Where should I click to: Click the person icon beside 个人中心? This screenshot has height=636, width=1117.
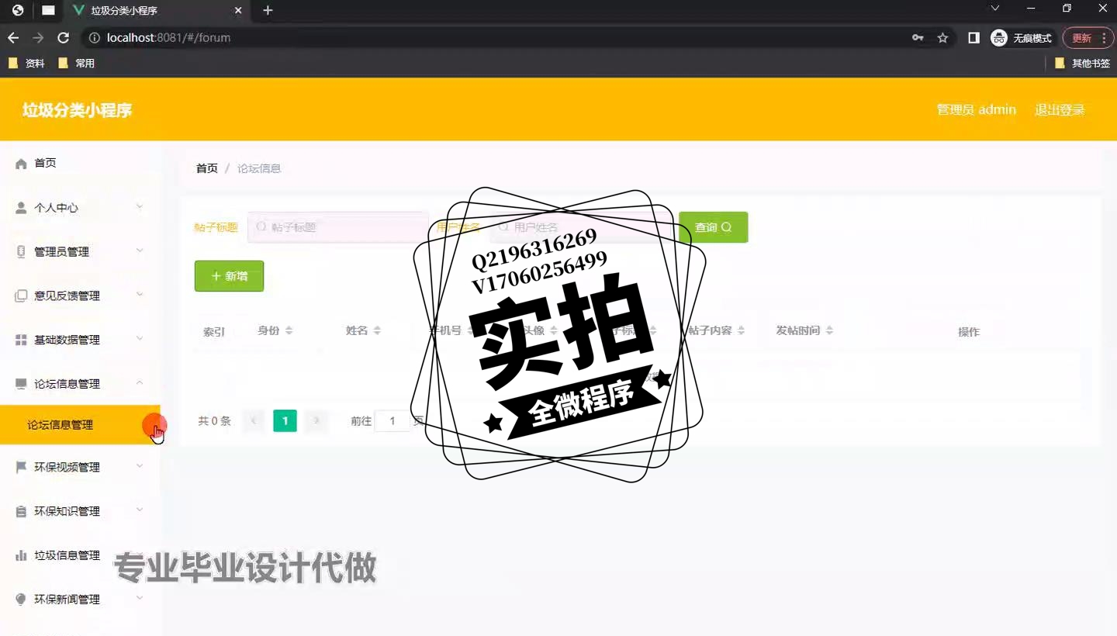click(21, 208)
